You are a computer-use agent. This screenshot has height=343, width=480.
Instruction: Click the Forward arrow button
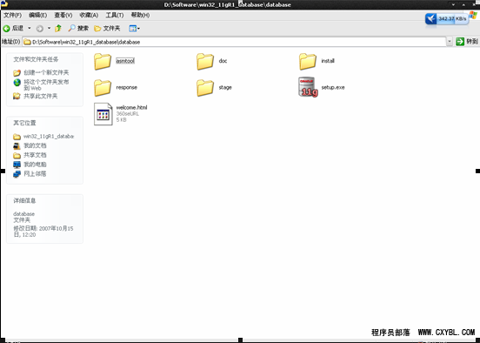point(40,29)
